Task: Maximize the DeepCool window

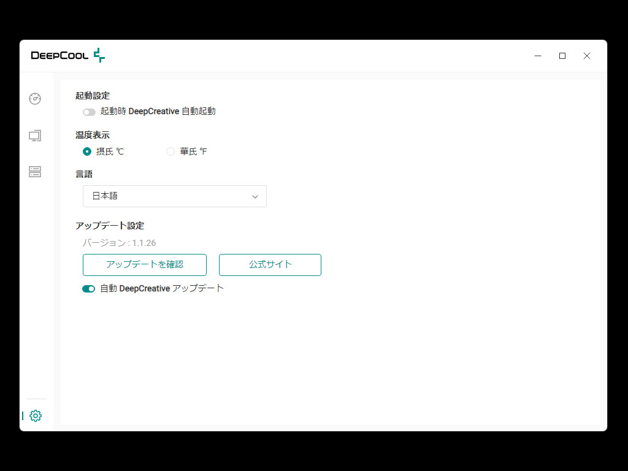Action: tap(562, 56)
